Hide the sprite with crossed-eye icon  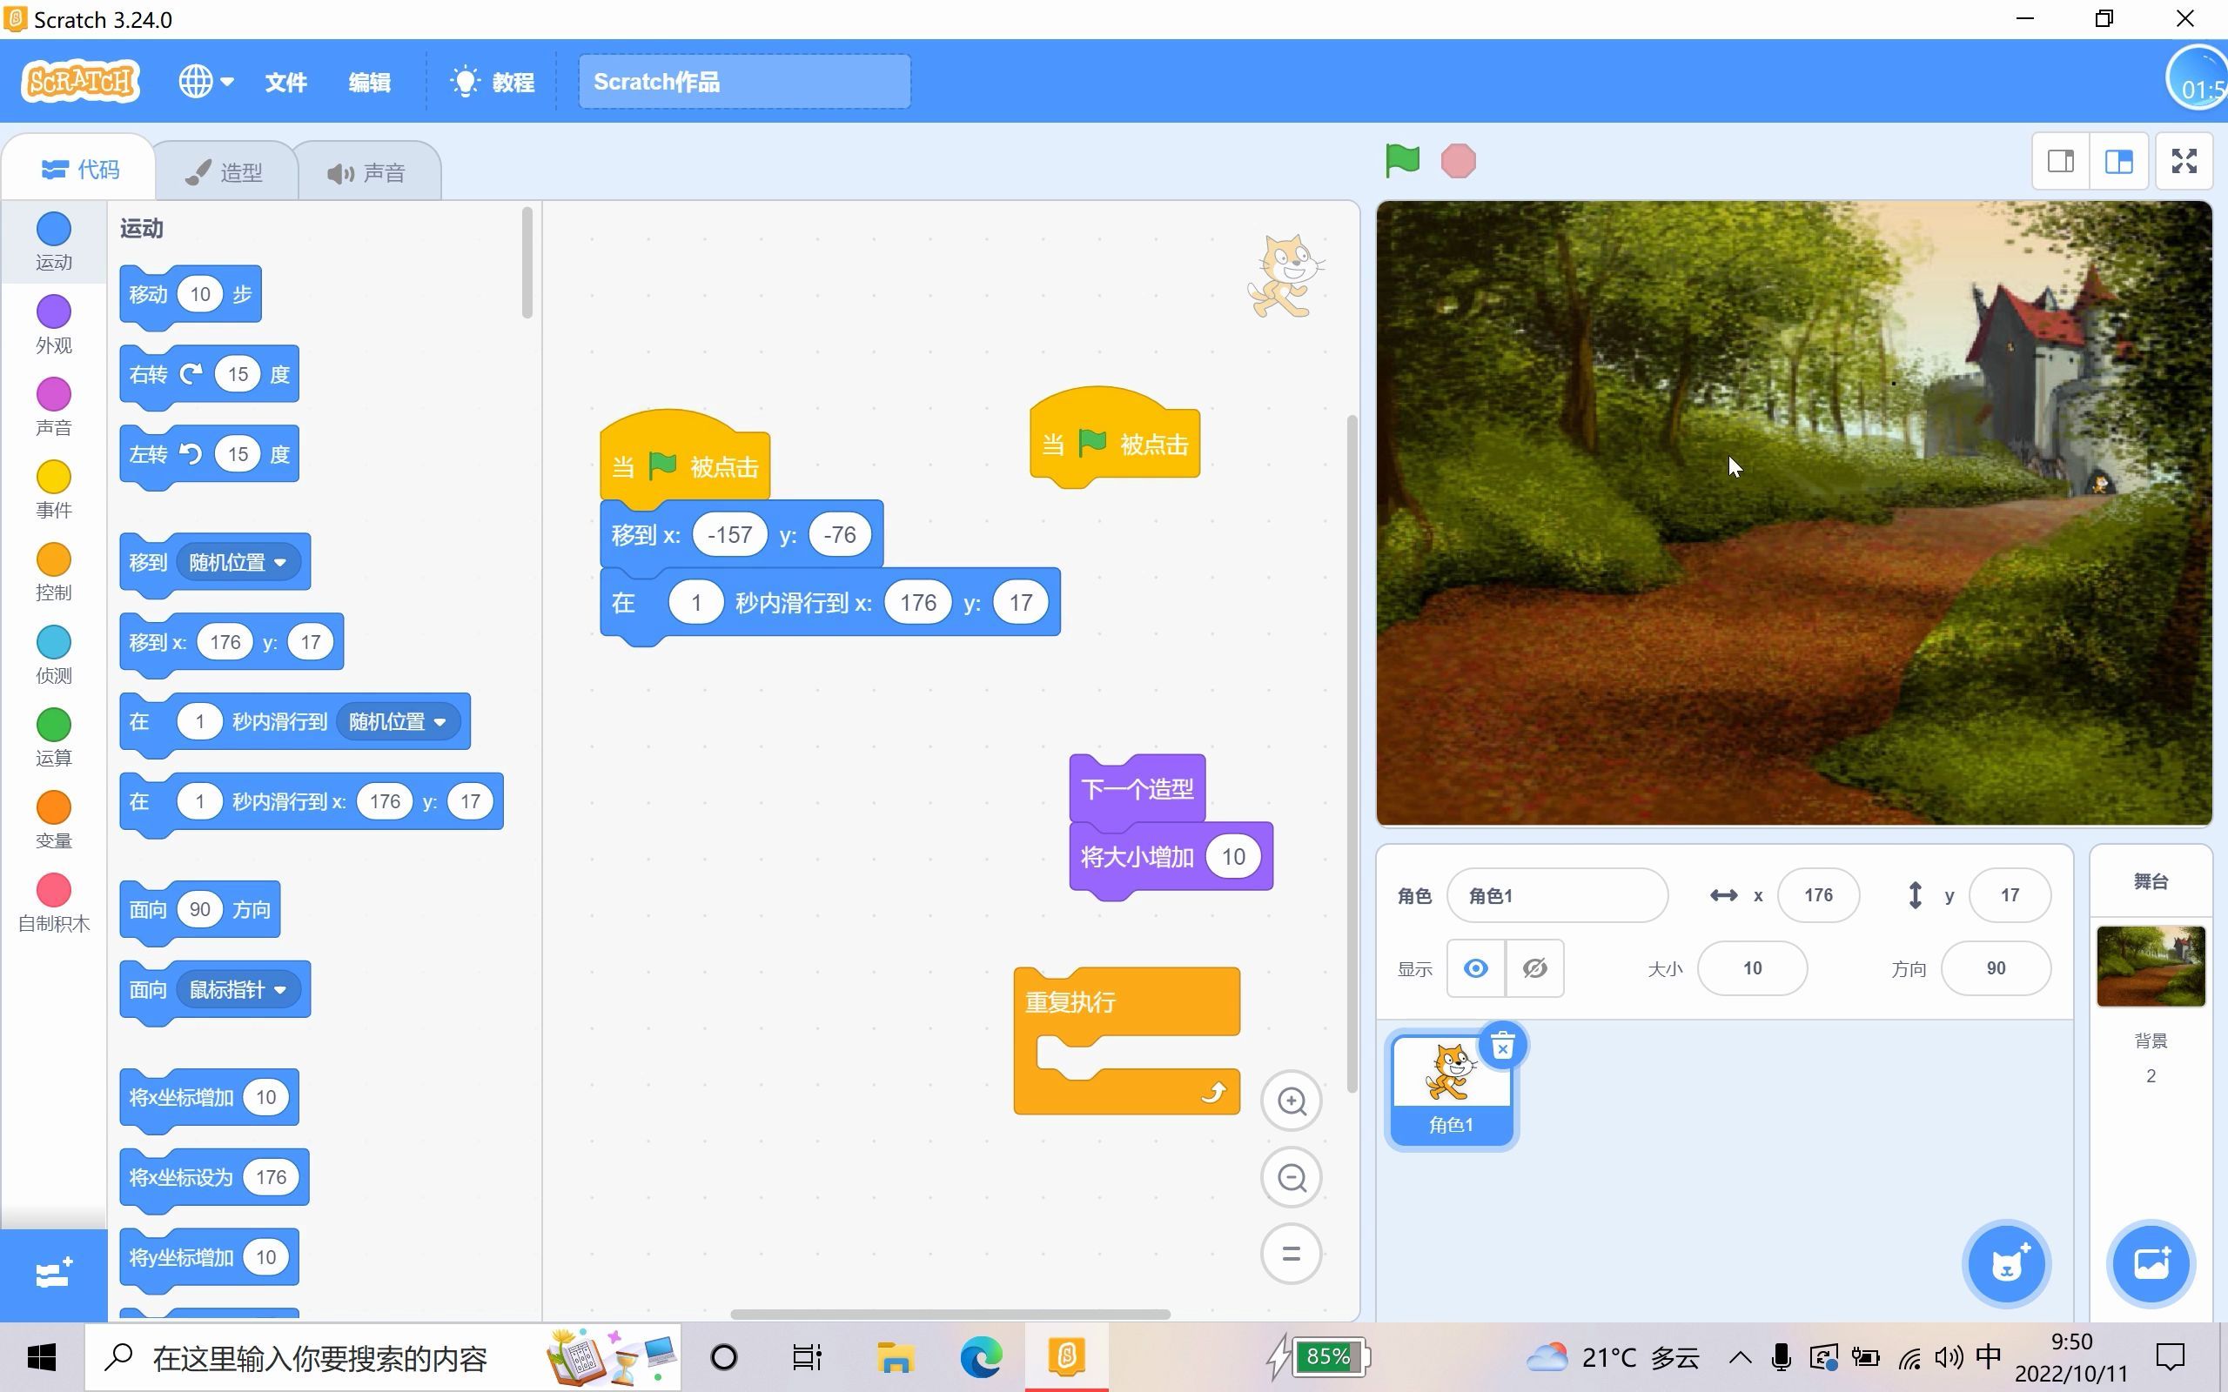pos(1534,968)
